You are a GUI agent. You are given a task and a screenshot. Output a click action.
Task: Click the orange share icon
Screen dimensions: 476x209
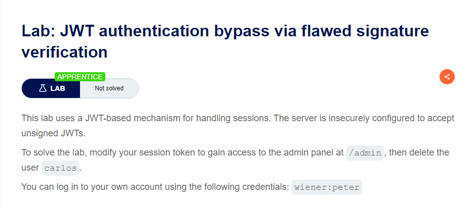pos(447,77)
